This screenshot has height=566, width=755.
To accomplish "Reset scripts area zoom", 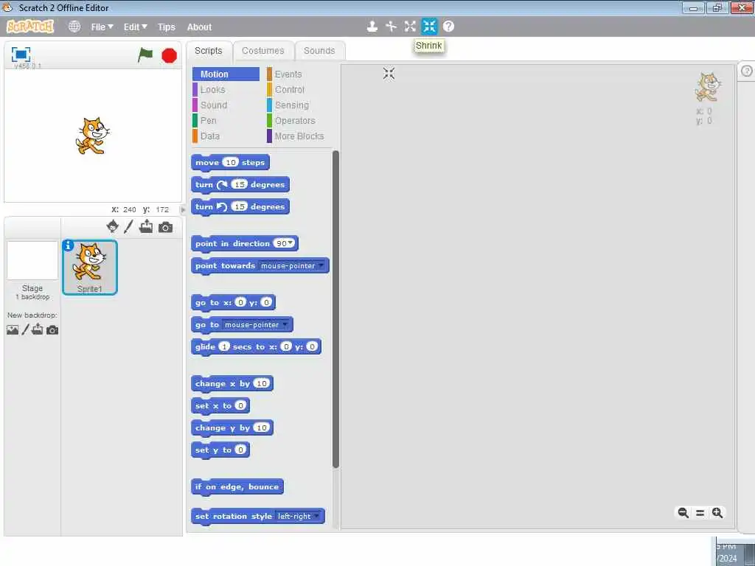I will 700,513.
